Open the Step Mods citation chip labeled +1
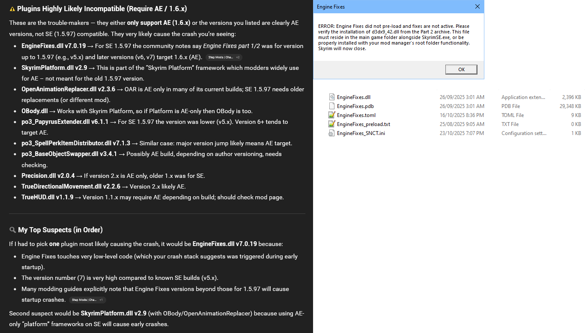 87,300
